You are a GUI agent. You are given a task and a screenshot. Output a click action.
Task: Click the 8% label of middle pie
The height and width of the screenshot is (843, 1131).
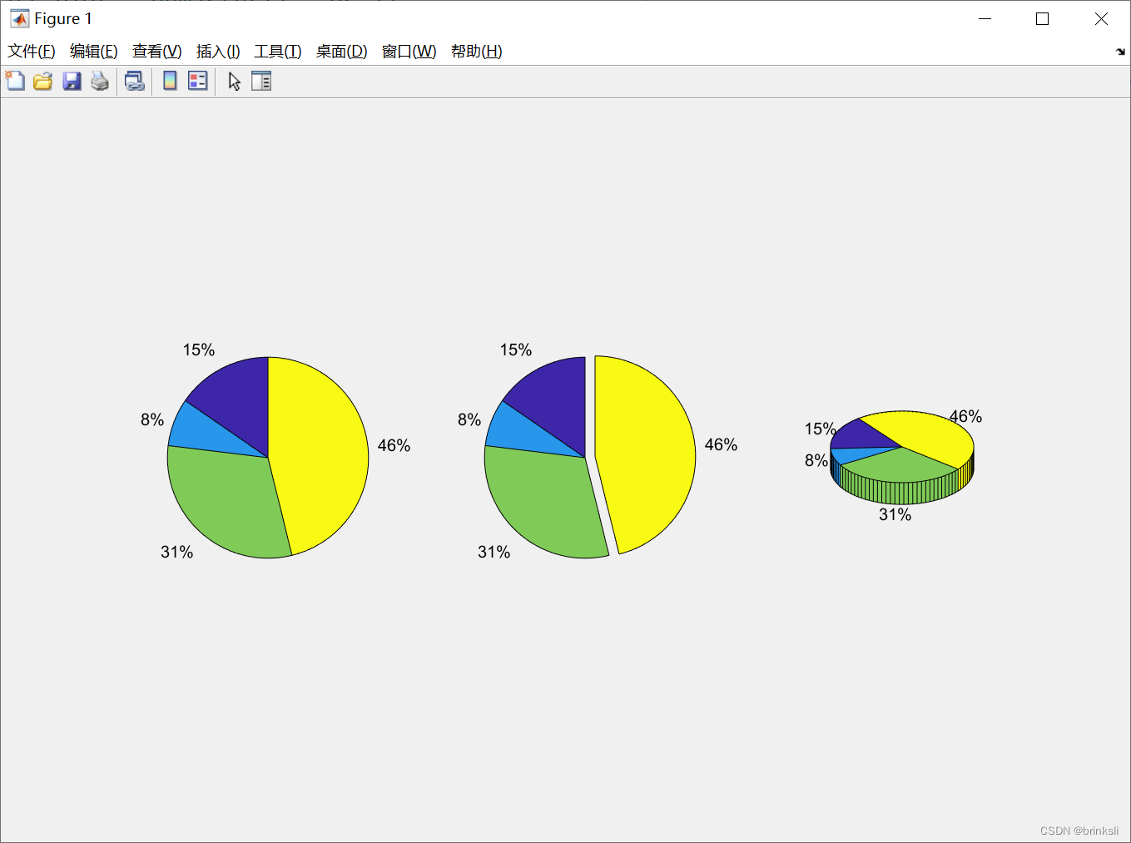(469, 419)
